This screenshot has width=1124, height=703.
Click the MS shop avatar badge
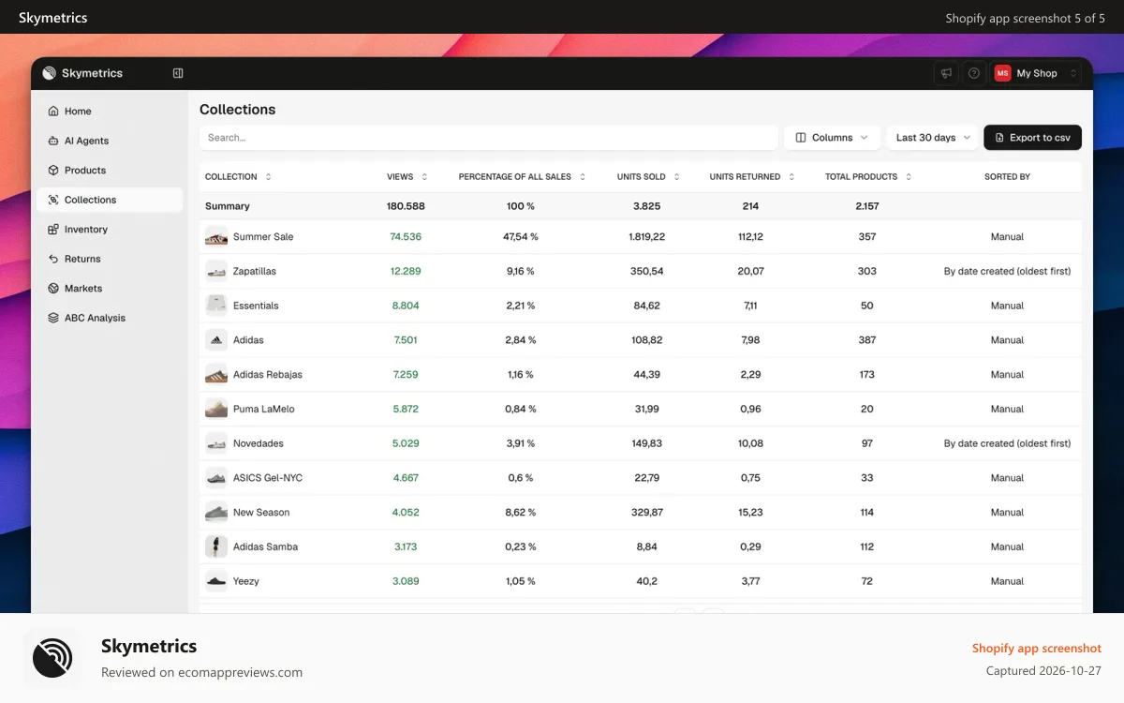point(1003,73)
